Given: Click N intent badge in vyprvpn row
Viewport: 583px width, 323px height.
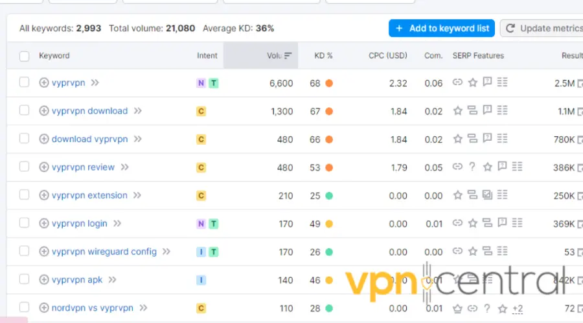Looking at the screenshot, I should point(201,83).
